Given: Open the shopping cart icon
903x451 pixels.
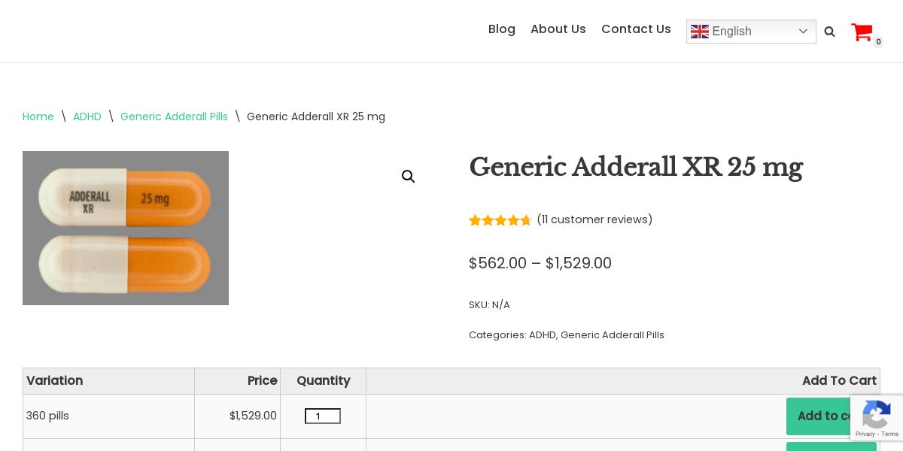Looking at the screenshot, I should (x=862, y=32).
